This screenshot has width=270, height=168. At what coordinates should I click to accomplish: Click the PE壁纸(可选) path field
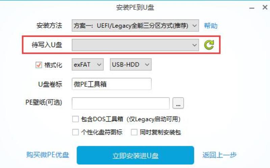[121, 103]
